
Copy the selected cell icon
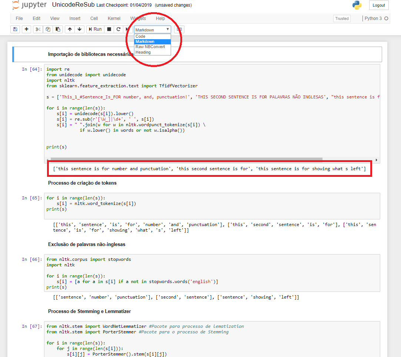(48, 29)
